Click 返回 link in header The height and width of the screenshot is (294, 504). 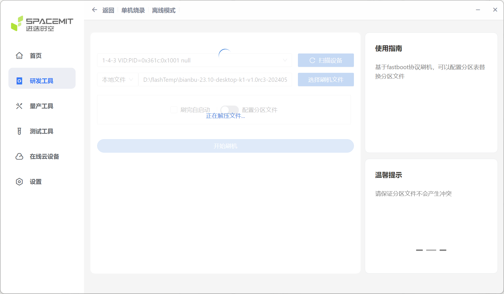click(x=108, y=10)
